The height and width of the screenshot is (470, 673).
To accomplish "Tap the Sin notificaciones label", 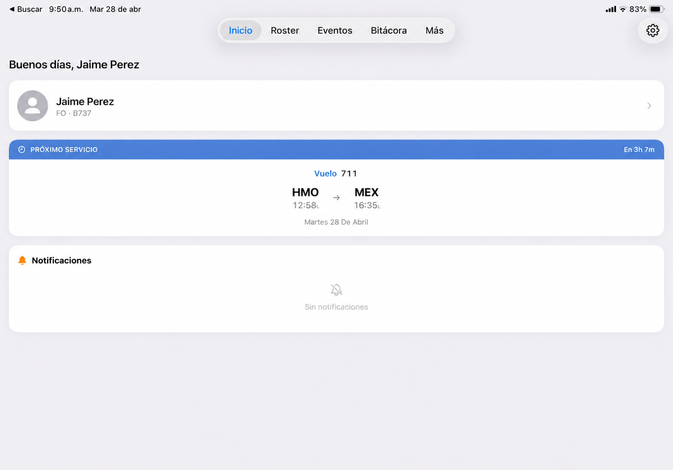I will [336, 307].
